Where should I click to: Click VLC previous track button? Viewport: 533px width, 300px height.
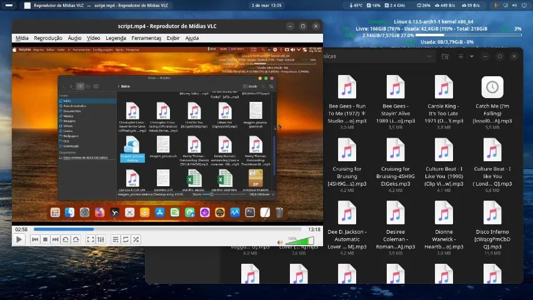34,240
